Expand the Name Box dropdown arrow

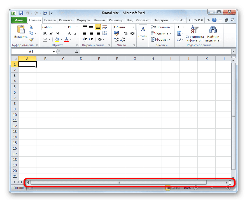point(53,52)
